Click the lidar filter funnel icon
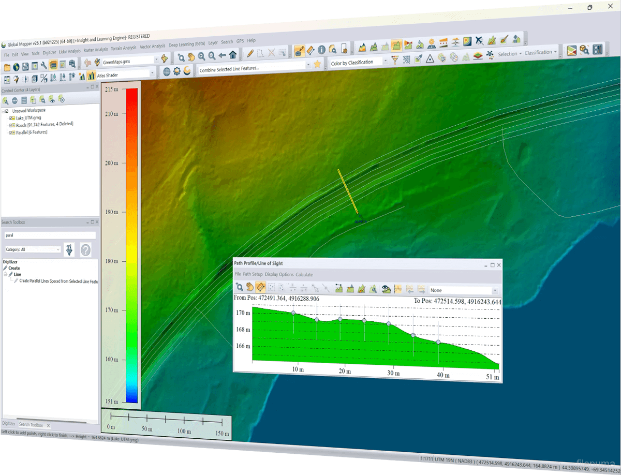The width and height of the screenshot is (621, 475). coord(394,61)
